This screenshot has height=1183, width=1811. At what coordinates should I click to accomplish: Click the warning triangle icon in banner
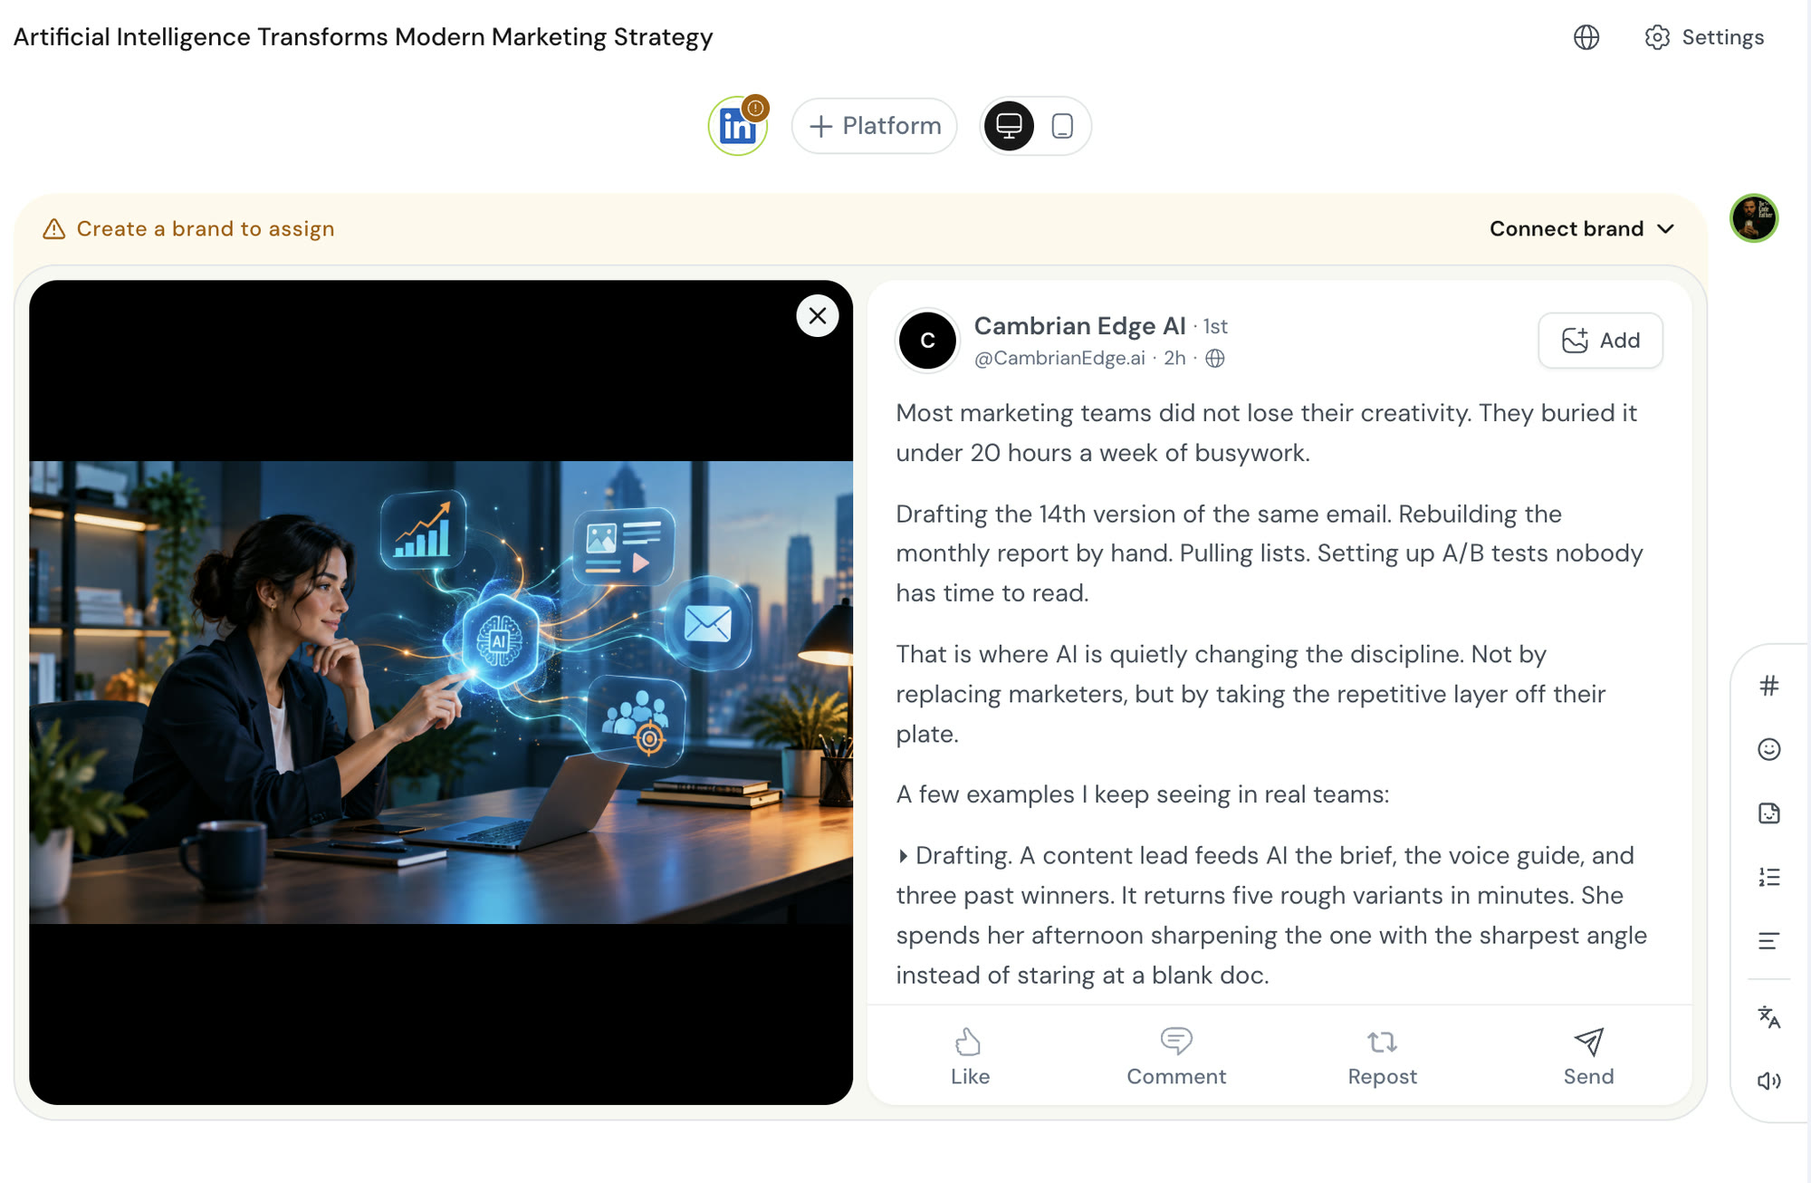[x=54, y=229]
